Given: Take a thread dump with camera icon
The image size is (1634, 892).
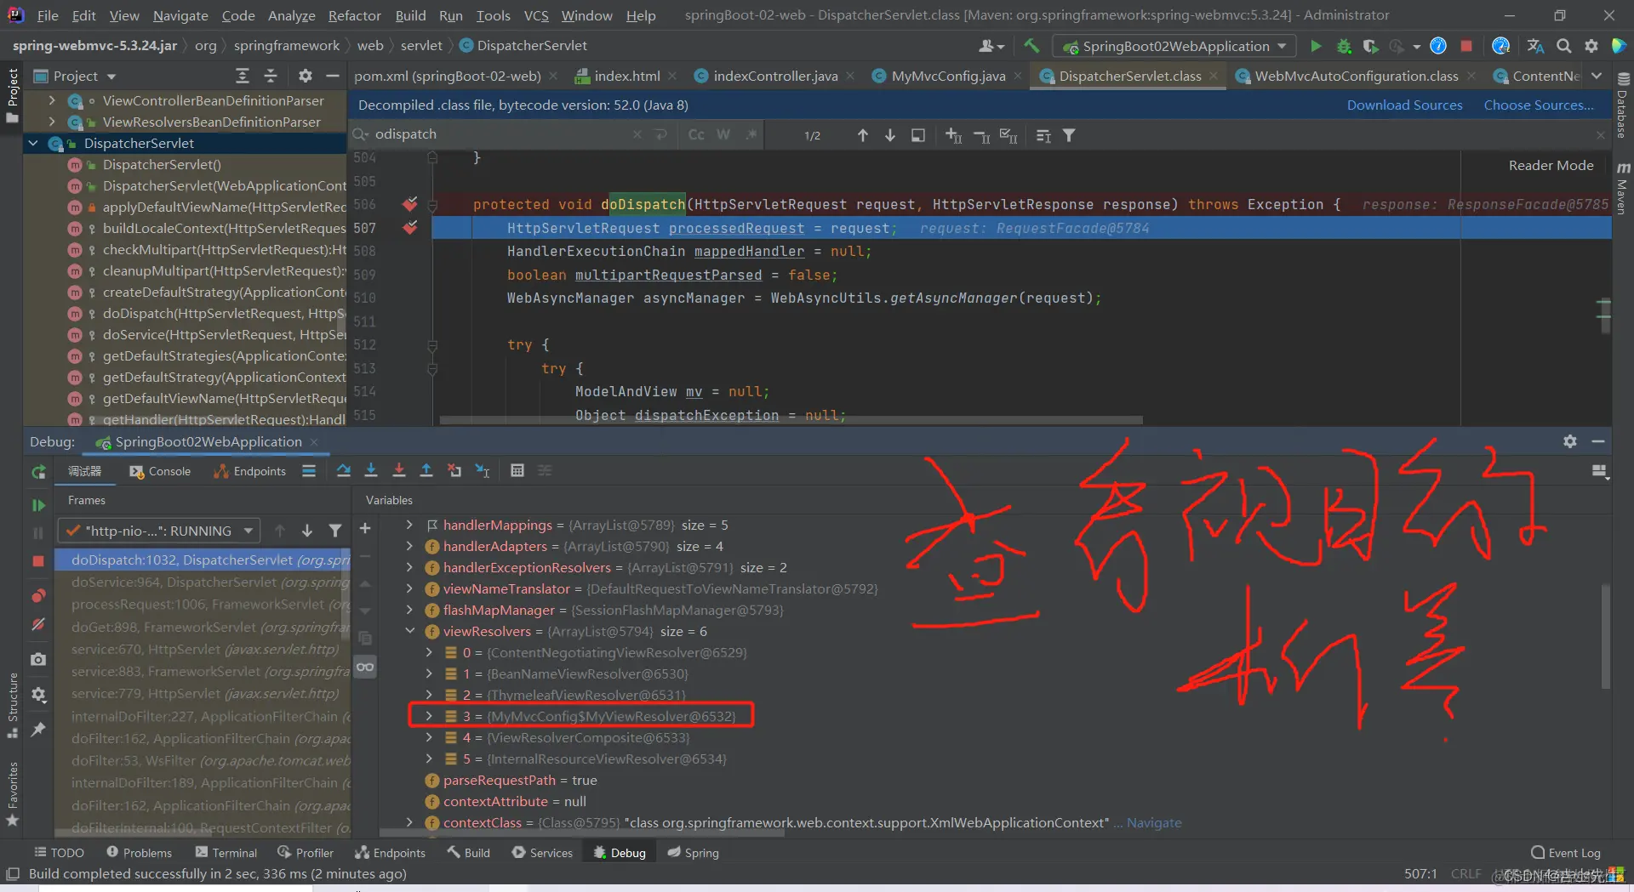Looking at the screenshot, I should click(38, 659).
